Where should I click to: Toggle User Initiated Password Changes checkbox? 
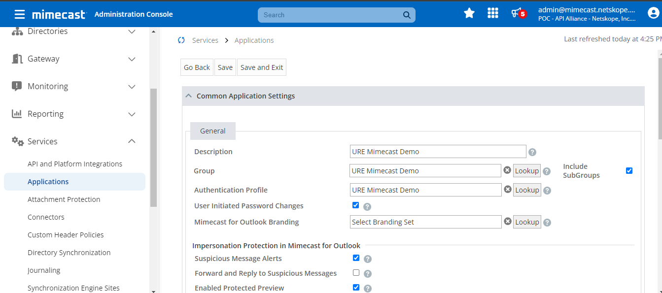[x=356, y=205]
